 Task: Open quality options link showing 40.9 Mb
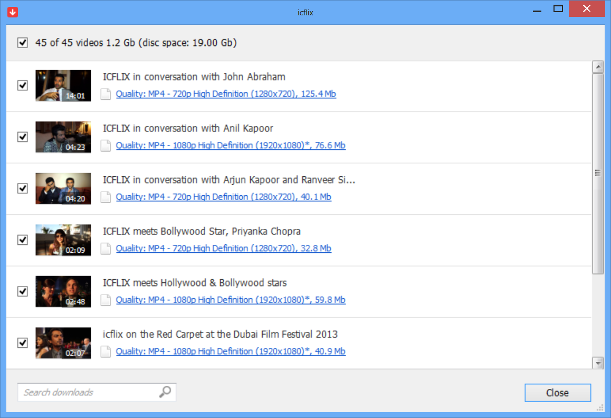click(x=231, y=351)
